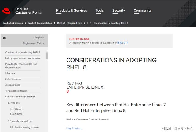Click Products & Services breadcrumb
The height and width of the screenshot is (132, 196).
[13, 23]
